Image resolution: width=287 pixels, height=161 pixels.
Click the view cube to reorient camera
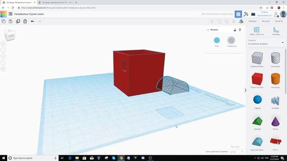click(10, 35)
